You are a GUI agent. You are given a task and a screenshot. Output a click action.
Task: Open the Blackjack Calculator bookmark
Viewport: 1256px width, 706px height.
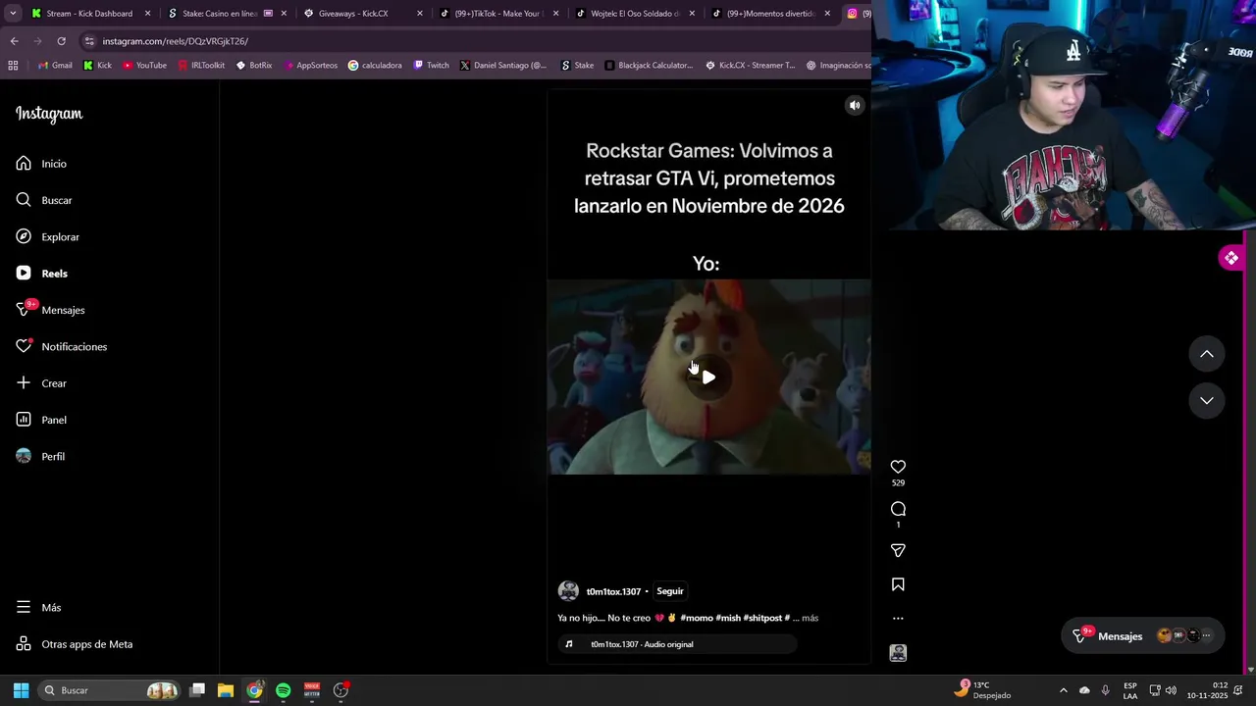tap(649, 66)
